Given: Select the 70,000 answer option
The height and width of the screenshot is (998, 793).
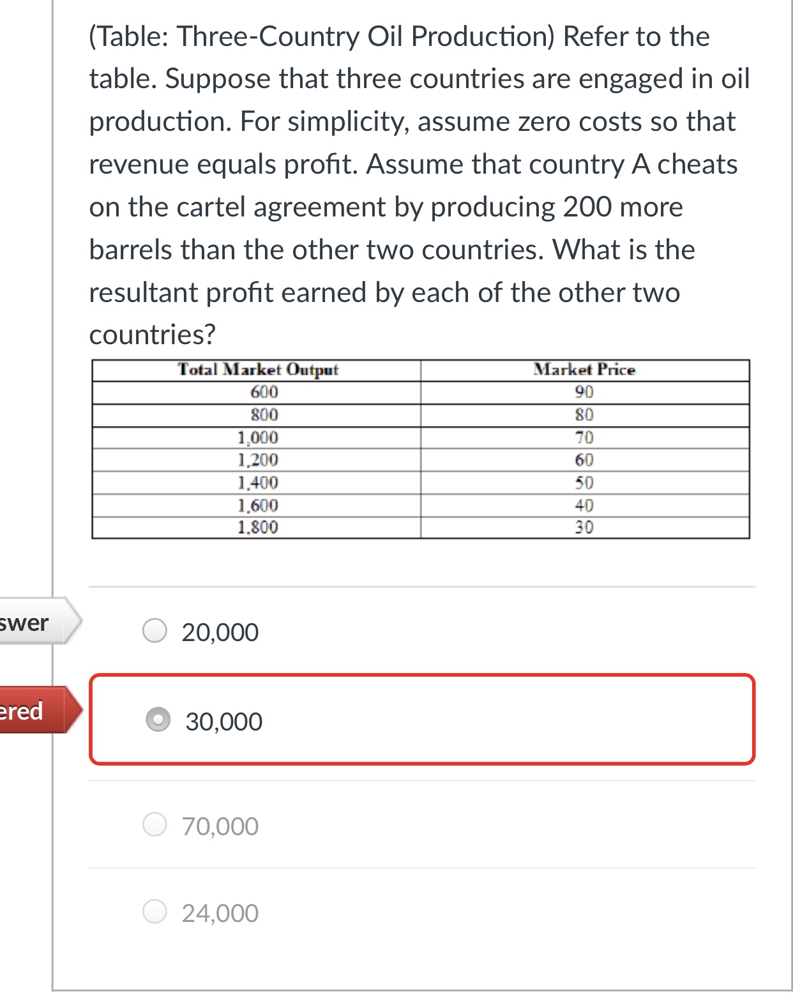Looking at the screenshot, I should point(155,825).
